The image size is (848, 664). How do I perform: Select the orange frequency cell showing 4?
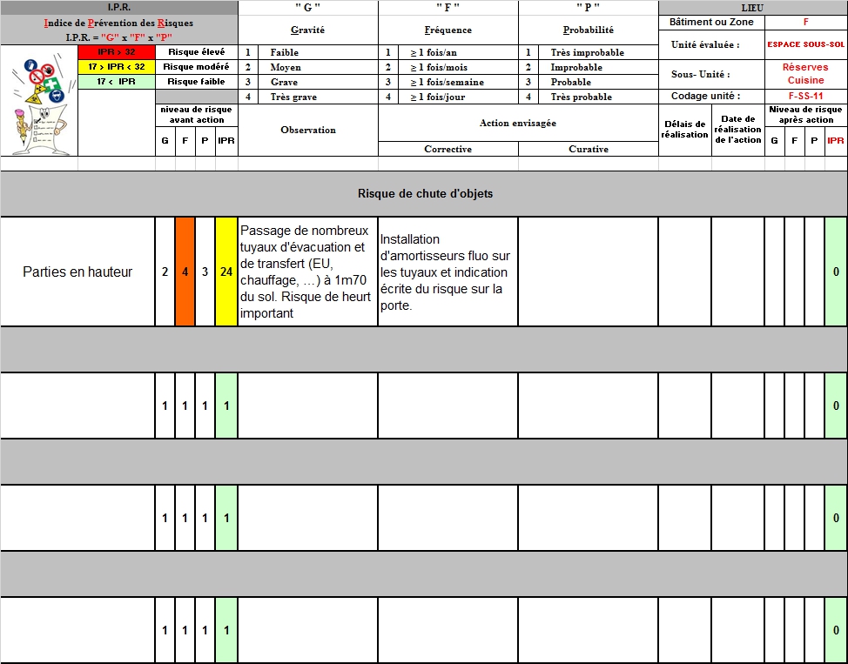pyautogui.click(x=185, y=272)
